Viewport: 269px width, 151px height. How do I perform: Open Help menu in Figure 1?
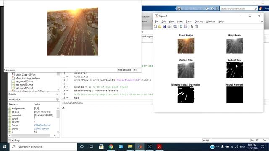[221, 21]
